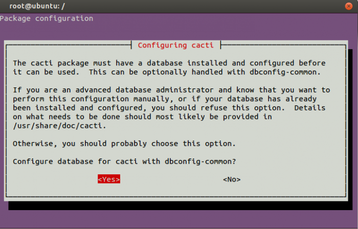Click the purple terminal background below the dialog
Viewport: 358px width, 229px height.
(x=179, y=220)
